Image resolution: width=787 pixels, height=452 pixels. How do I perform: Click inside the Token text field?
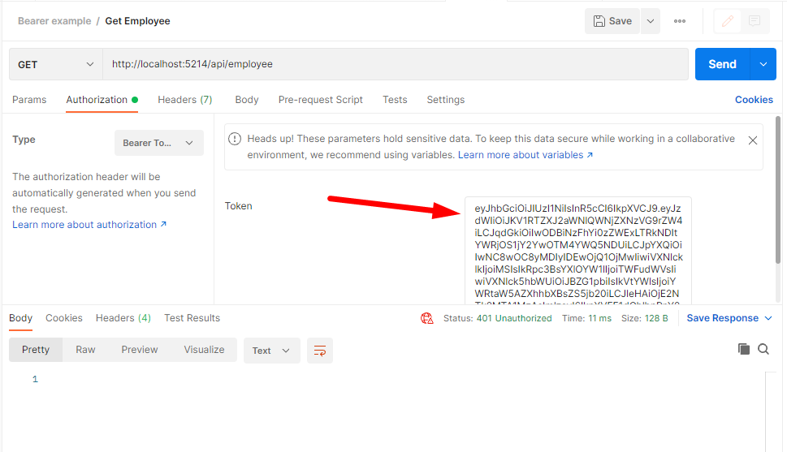click(x=577, y=252)
